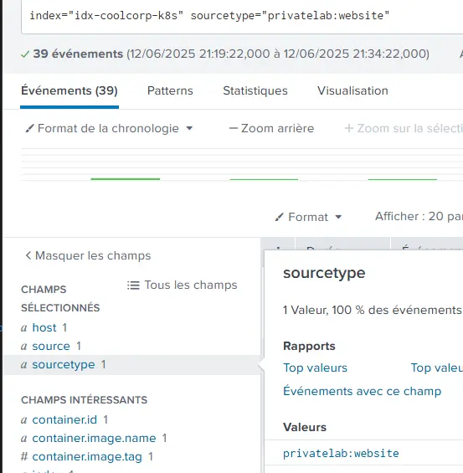
Task: Select the source field
Action: coord(51,346)
